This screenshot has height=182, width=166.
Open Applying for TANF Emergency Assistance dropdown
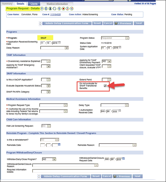46,66
